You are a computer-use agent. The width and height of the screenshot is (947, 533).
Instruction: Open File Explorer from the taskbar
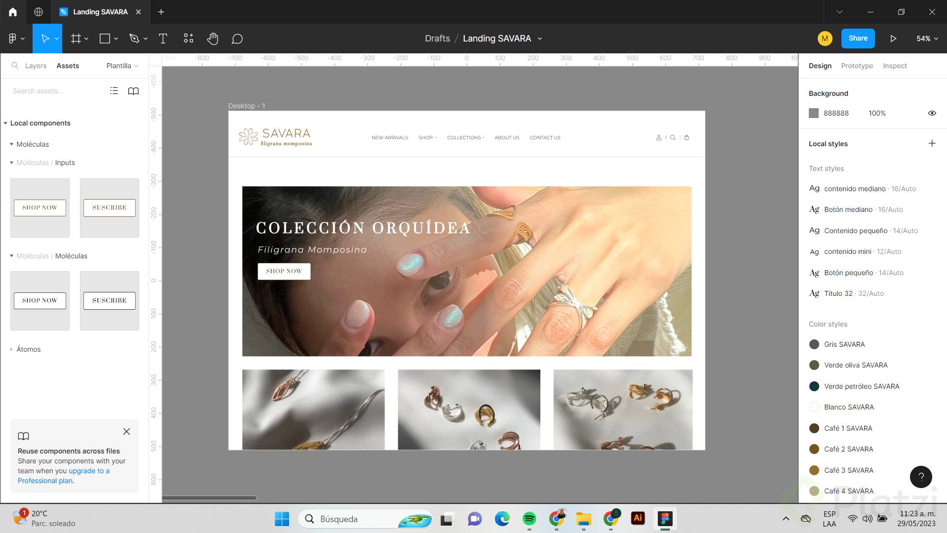(x=584, y=518)
